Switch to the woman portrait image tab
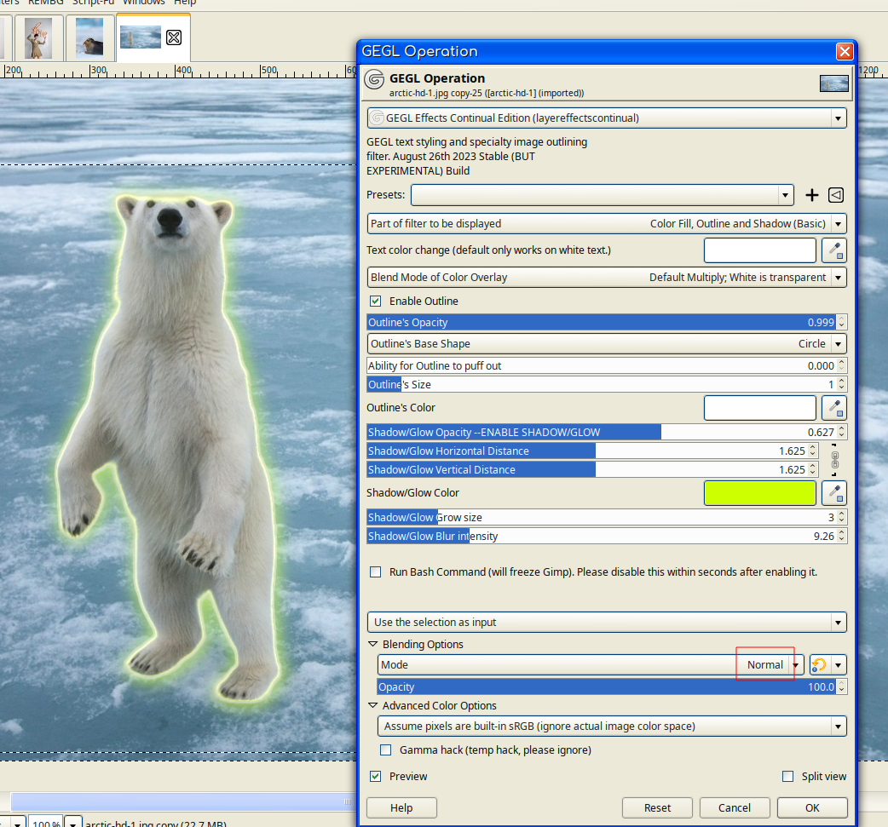Image resolution: width=888 pixels, height=827 pixels. (38, 38)
